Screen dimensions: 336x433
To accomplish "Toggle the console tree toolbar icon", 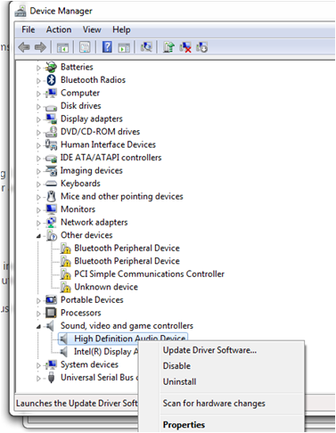I will click(x=62, y=47).
